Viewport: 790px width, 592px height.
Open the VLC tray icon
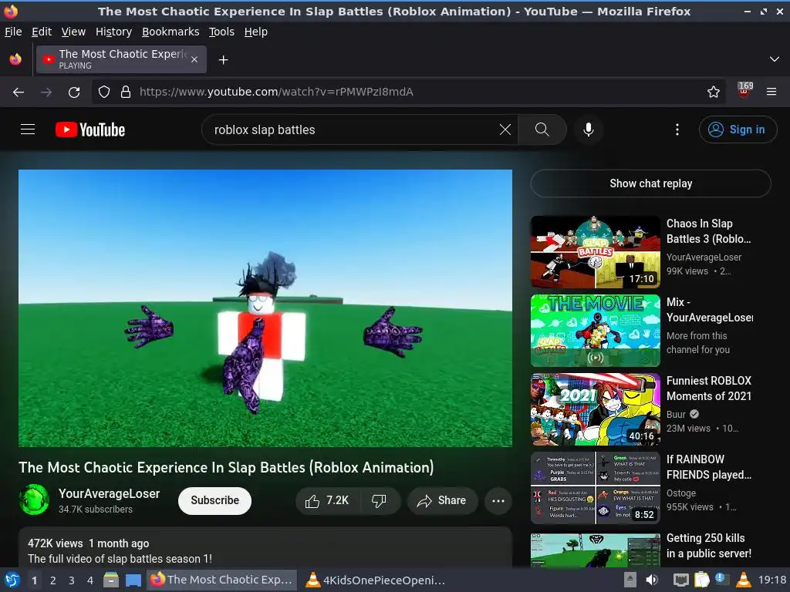tap(743, 580)
